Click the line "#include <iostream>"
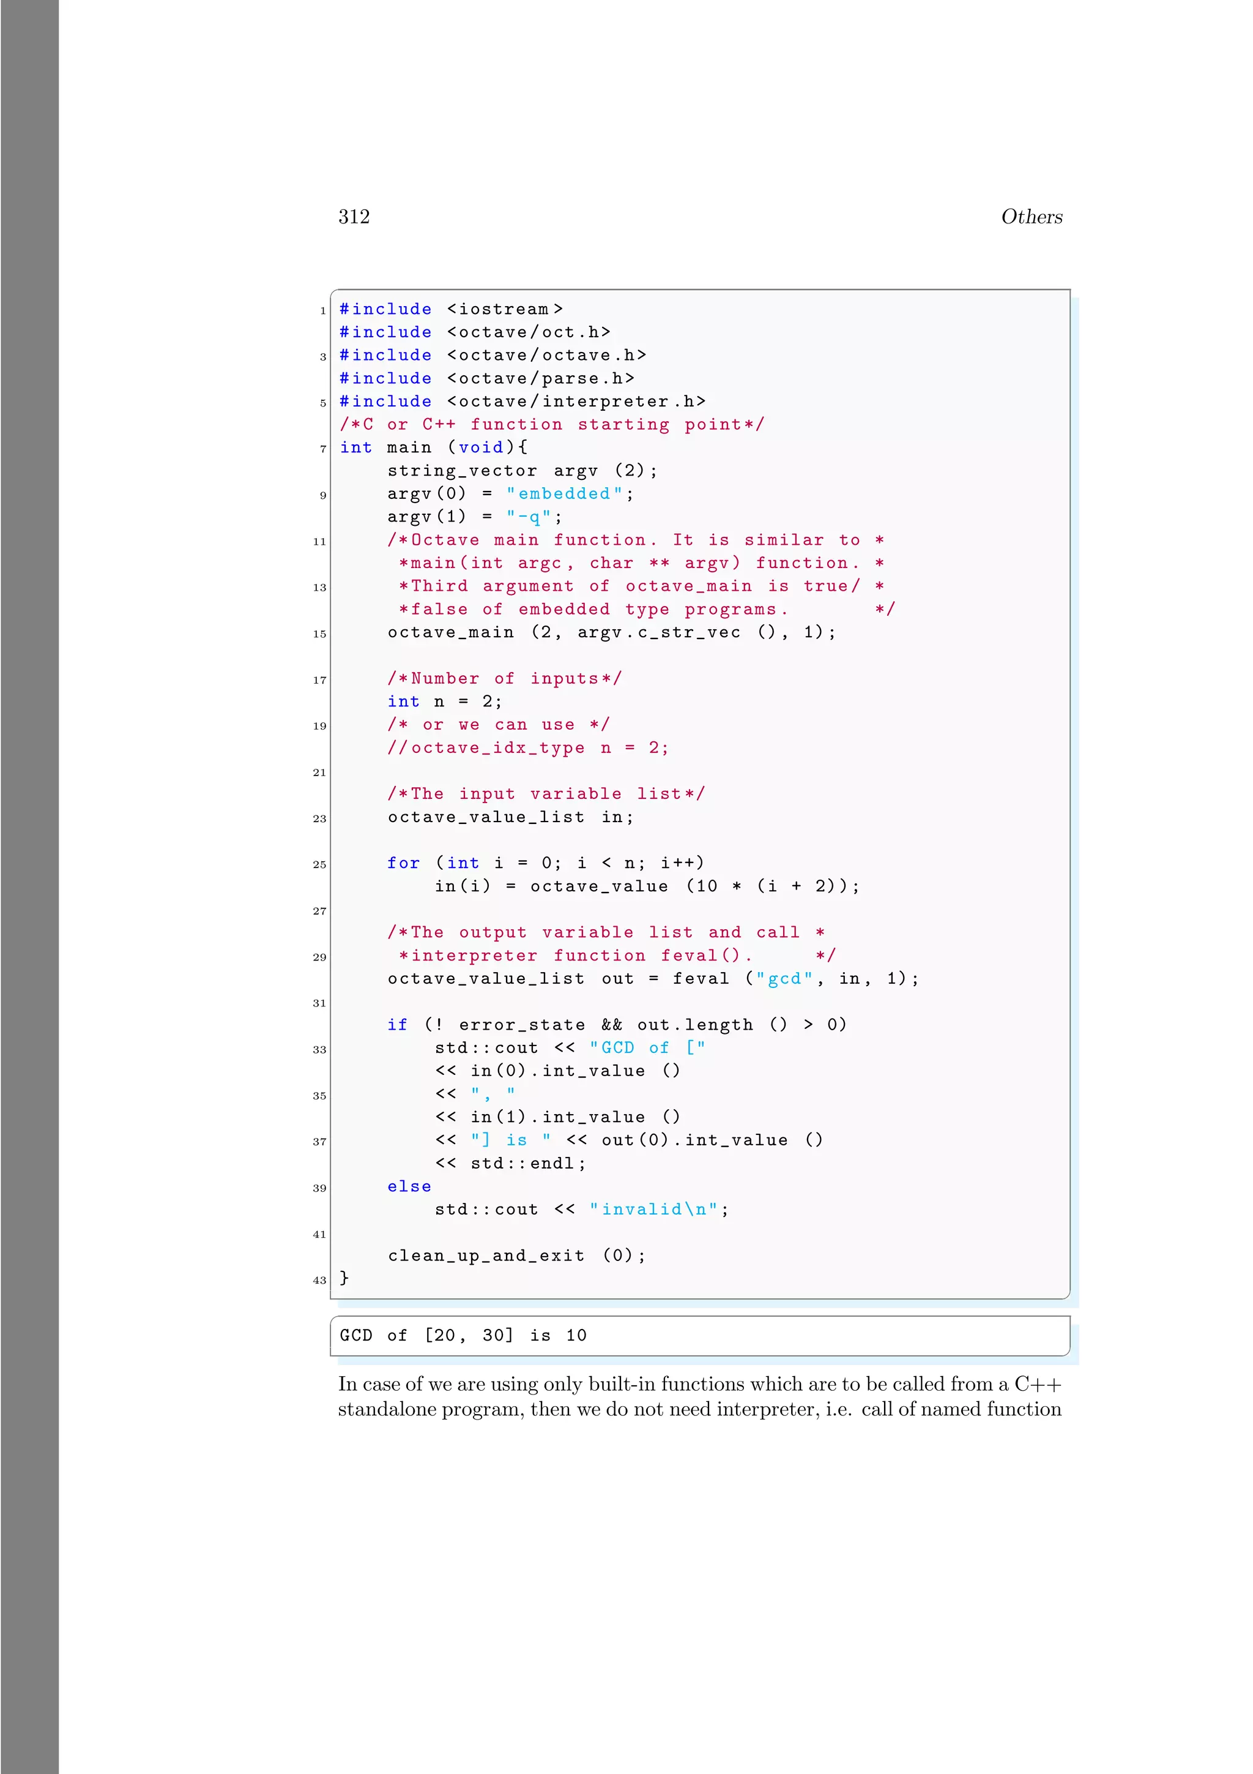Viewport: 1253px width, 1774px height. [x=451, y=309]
